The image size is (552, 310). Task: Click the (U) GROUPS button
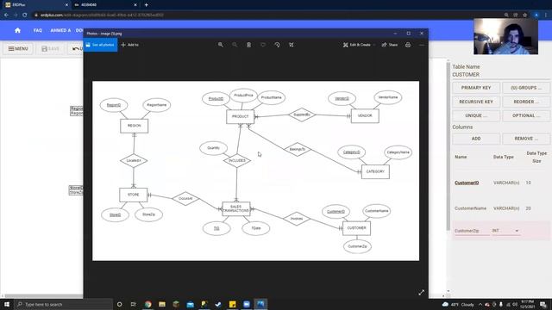tap(526, 88)
